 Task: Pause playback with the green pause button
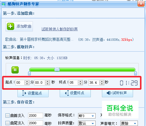click(15, 70)
